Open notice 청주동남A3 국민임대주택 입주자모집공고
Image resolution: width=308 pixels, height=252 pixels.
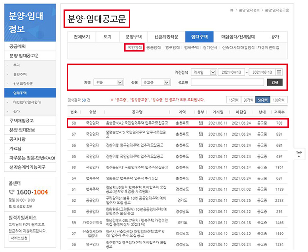pyautogui.click(x=137, y=167)
